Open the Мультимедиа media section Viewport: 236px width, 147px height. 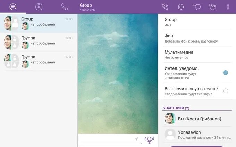[x=197, y=55]
